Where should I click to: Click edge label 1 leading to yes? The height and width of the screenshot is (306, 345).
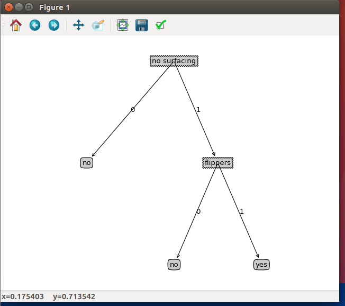(x=242, y=212)
